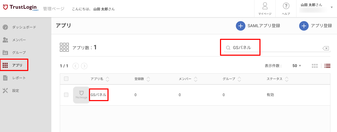
Task: Open the マイページ profile icon
Action: [265, 6]
